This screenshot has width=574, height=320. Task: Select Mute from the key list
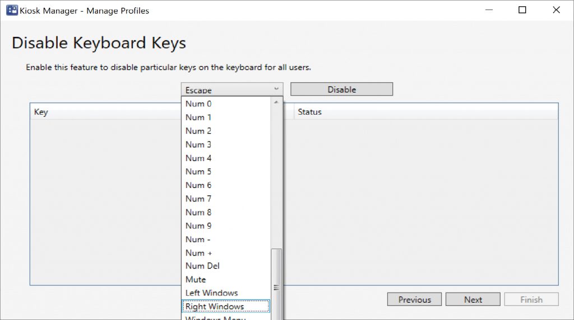click(x=196, y=280)
